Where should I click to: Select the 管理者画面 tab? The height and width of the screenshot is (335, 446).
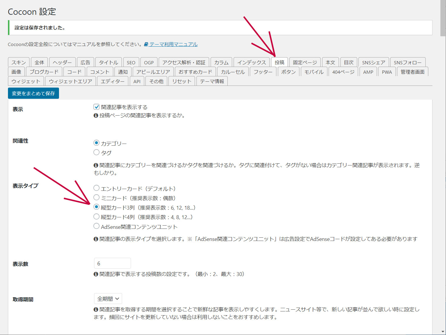[412, 72]
